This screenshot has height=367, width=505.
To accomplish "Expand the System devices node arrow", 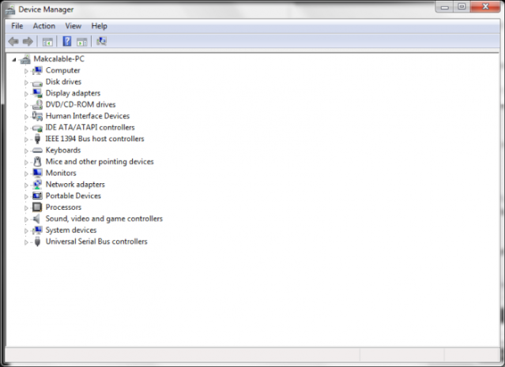I will click(26, 231).
